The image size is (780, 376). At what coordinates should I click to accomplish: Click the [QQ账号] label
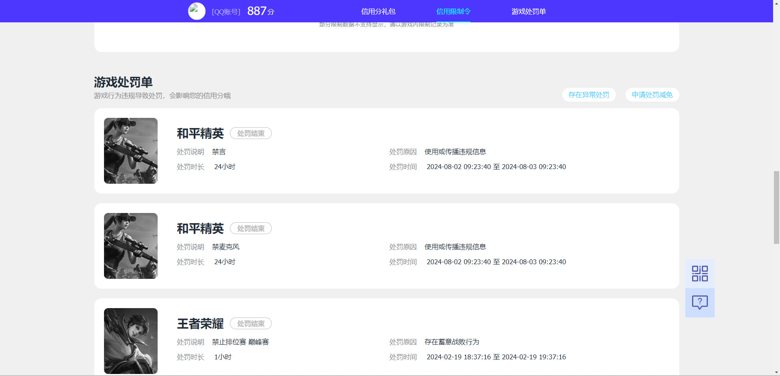coord(226,12)
